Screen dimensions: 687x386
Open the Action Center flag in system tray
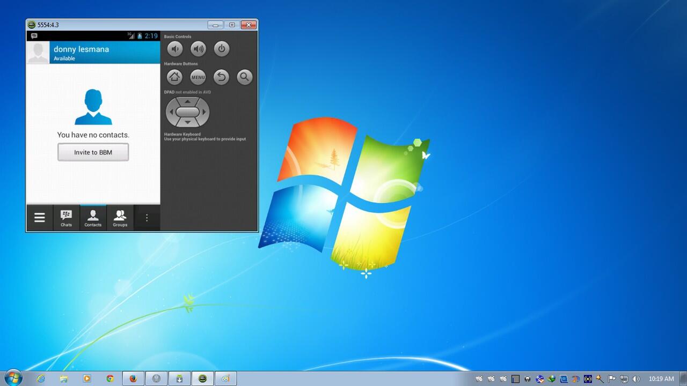click(612, 379)
